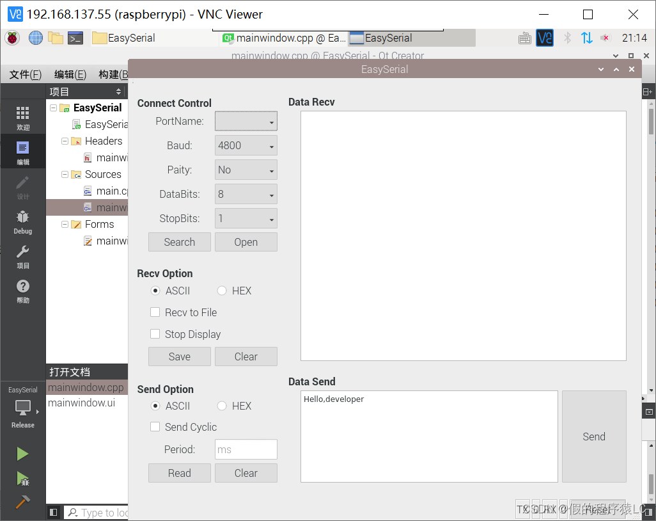Click the Search ports button
Screen dimensions: 656x521
click(x=180, y=242)
